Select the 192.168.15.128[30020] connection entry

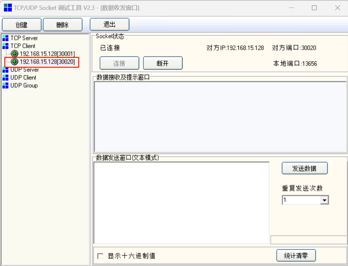point(47,61)
